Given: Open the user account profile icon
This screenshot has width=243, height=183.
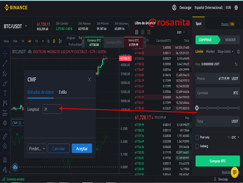Looking at the screenshot, I should [x=174, y=7].
